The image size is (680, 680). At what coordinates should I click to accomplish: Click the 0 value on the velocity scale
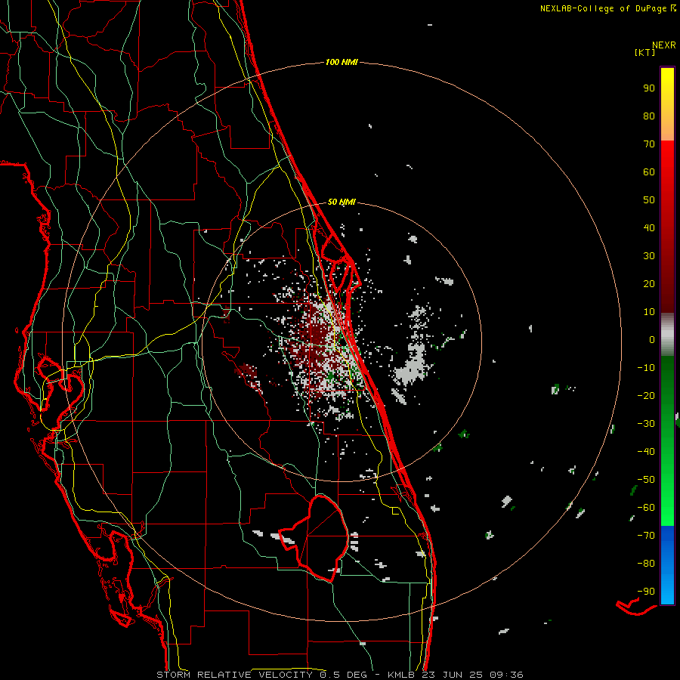point(652,339)
